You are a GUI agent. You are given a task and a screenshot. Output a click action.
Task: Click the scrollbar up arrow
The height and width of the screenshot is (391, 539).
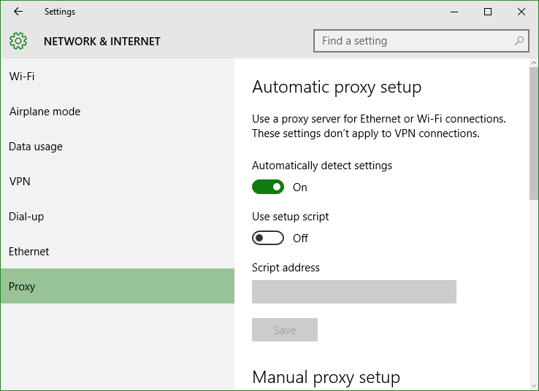534,63
